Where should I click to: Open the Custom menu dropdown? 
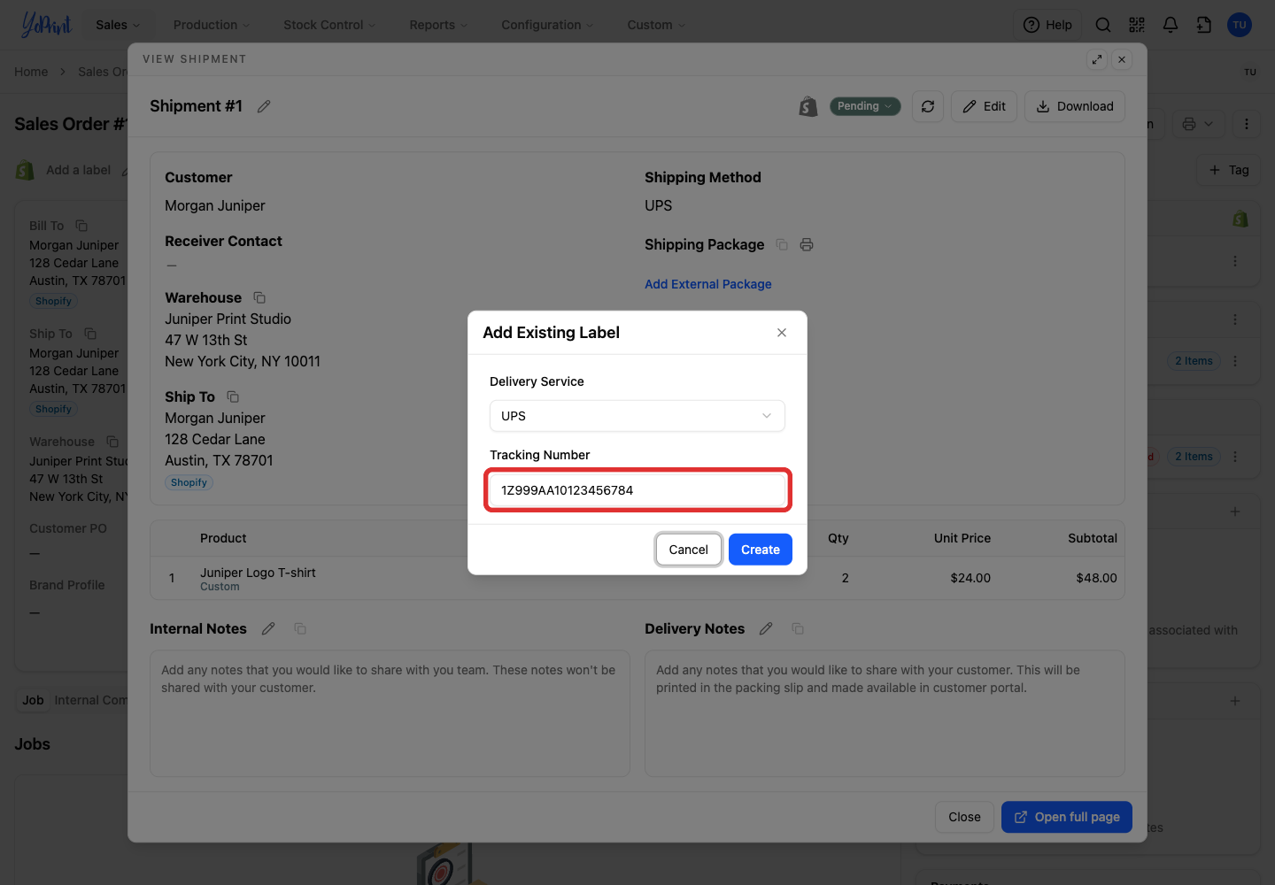tap(656, 25)
